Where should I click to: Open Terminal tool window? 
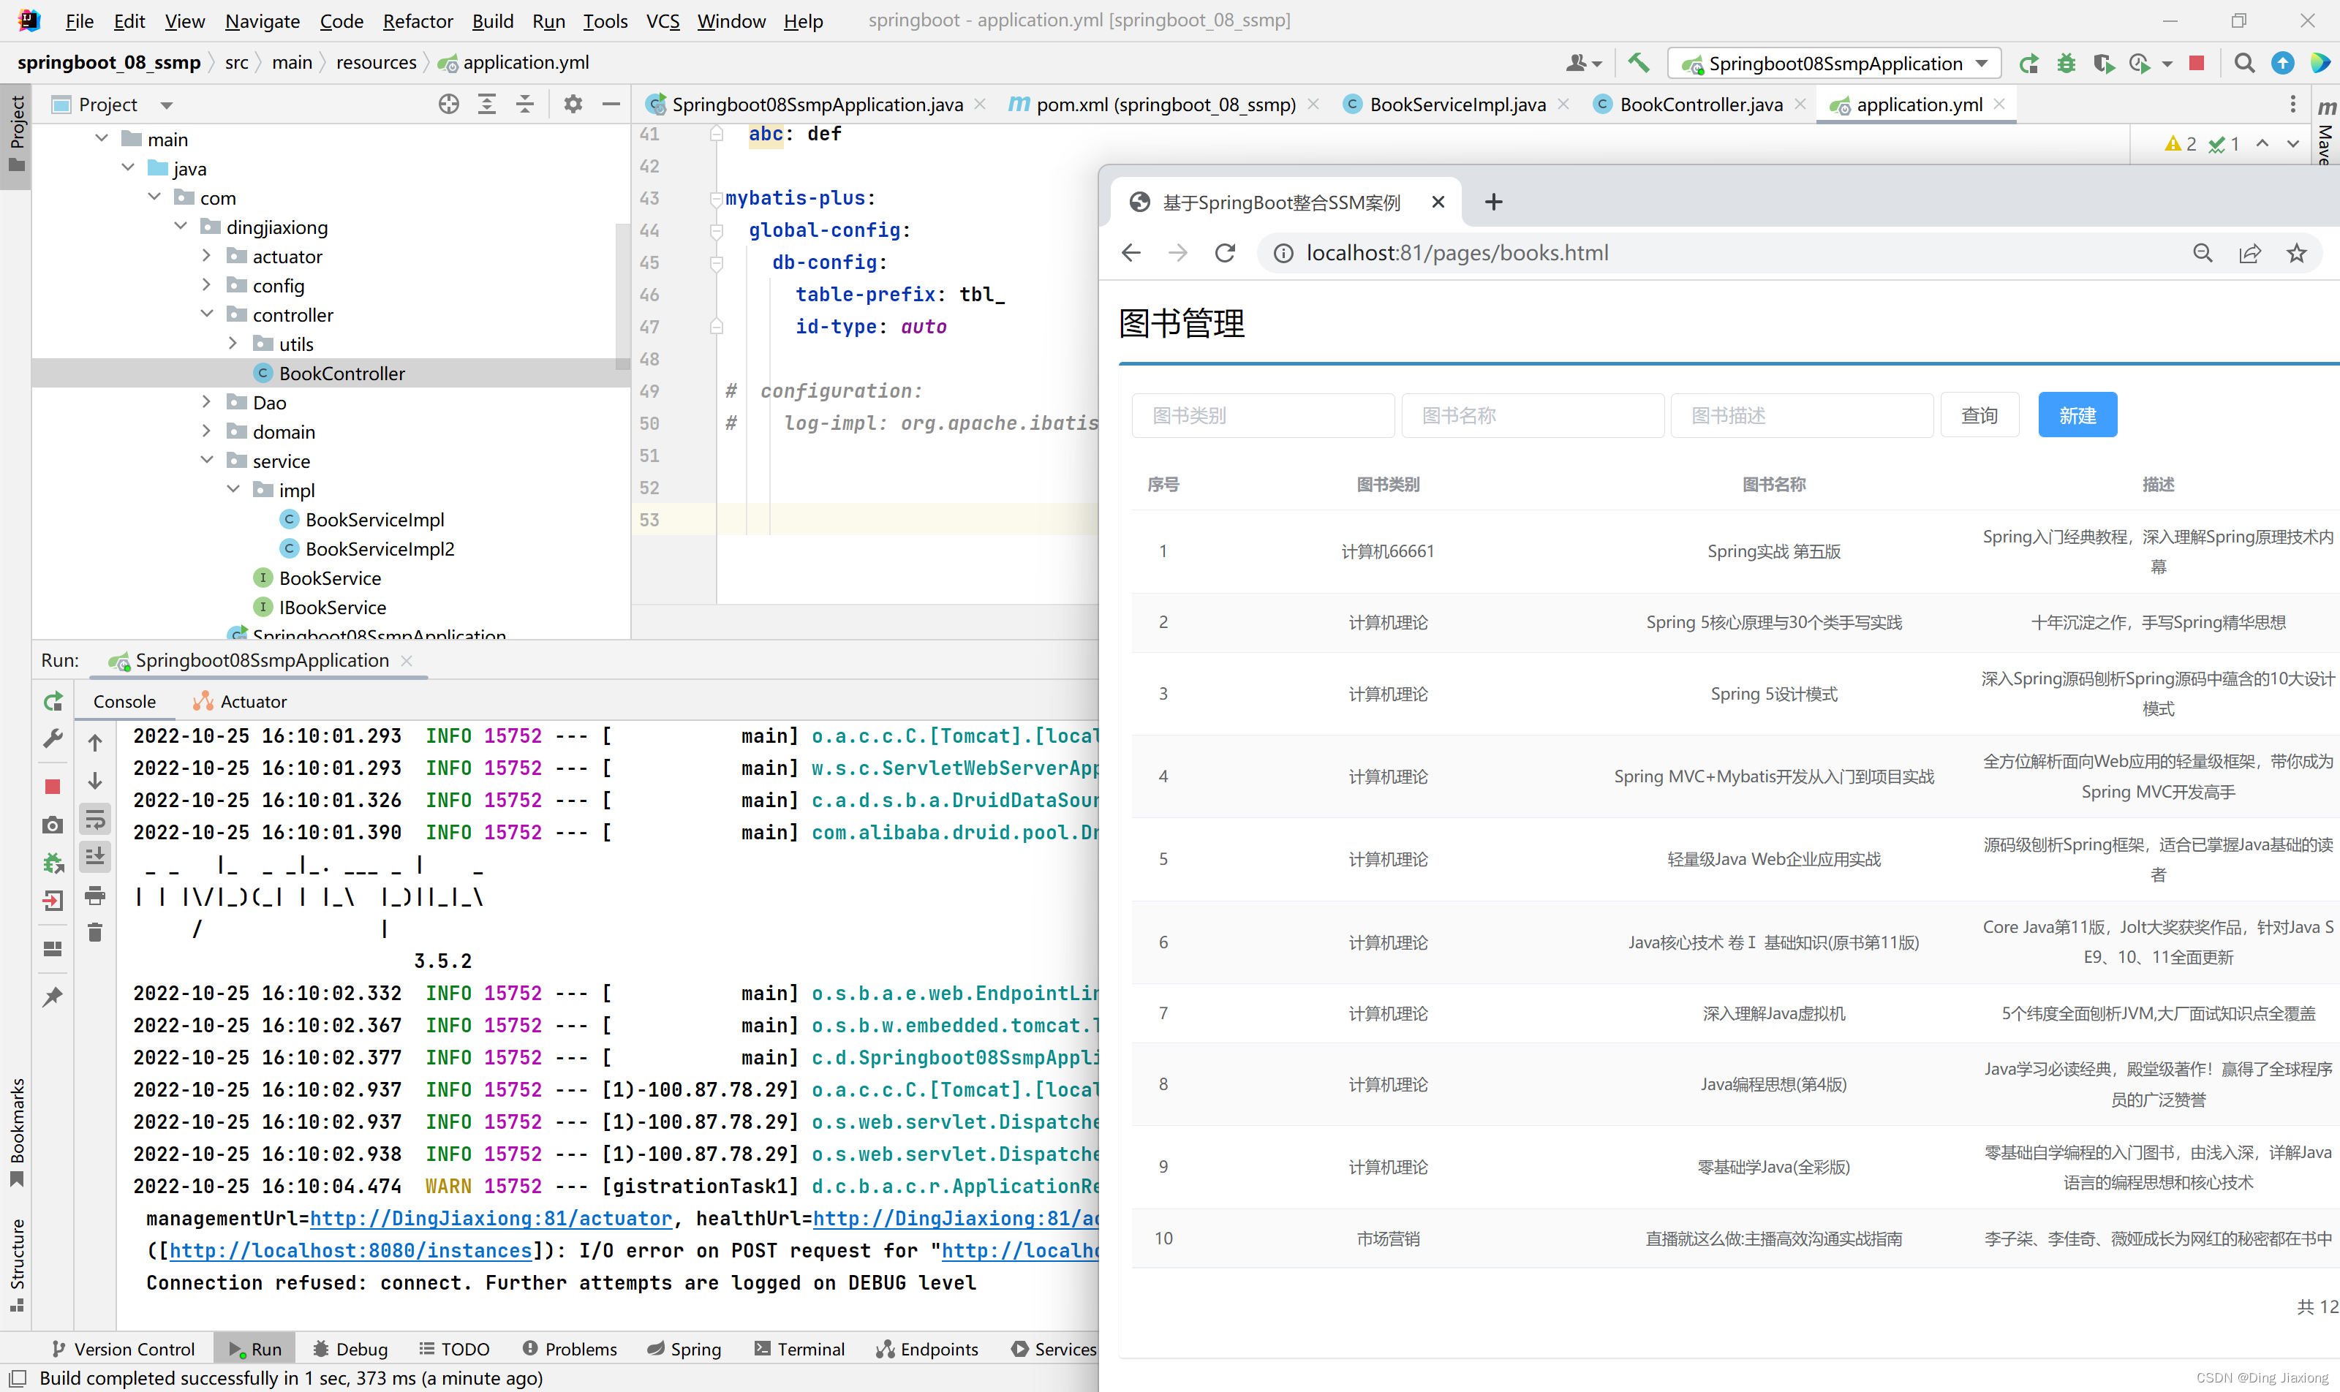tap(799, 1349)
